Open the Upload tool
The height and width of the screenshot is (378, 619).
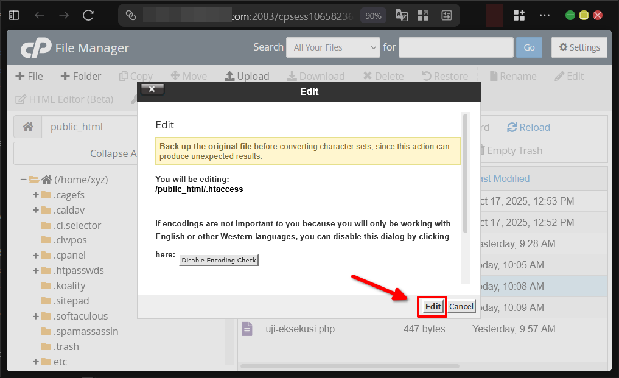247,75
